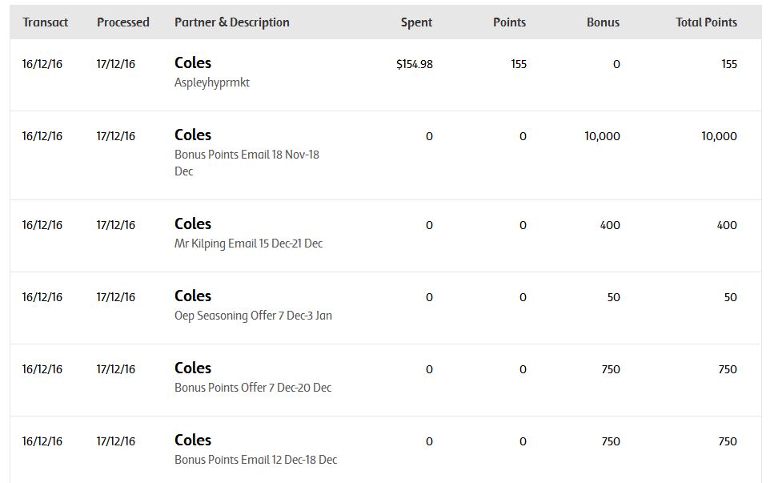Click the Points column header
Screen dimensions: 774x483
[509, 22]
